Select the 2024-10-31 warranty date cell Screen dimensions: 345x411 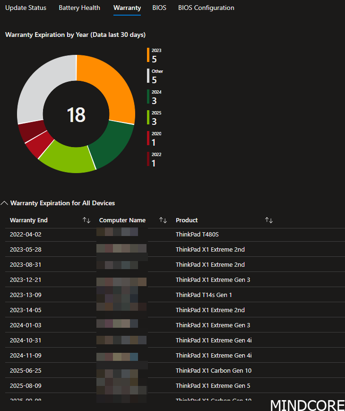[26, 340]
